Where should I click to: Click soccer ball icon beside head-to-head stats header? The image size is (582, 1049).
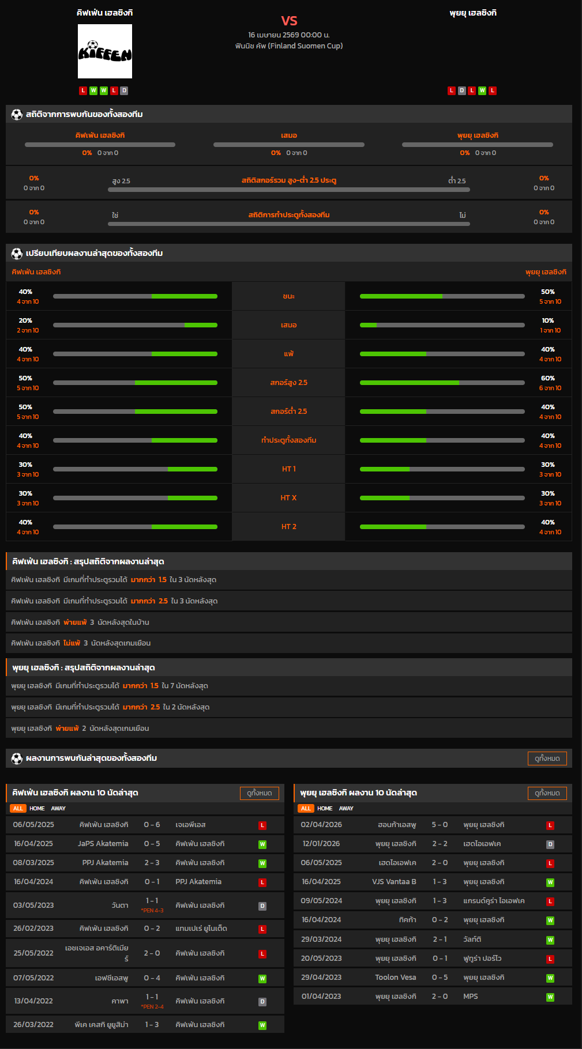click(x=17, y=115)
